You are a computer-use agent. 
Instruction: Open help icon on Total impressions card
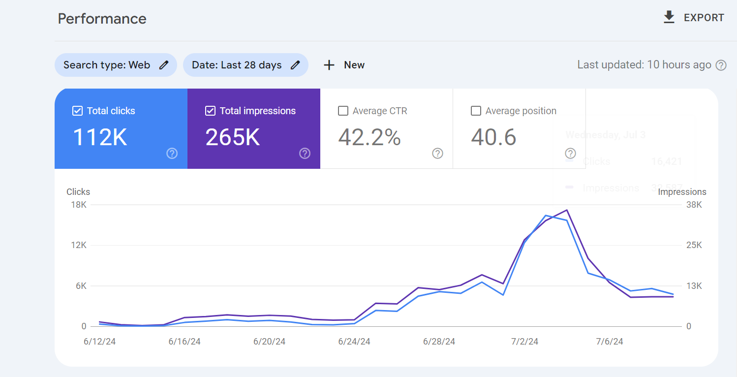point(305,154)
